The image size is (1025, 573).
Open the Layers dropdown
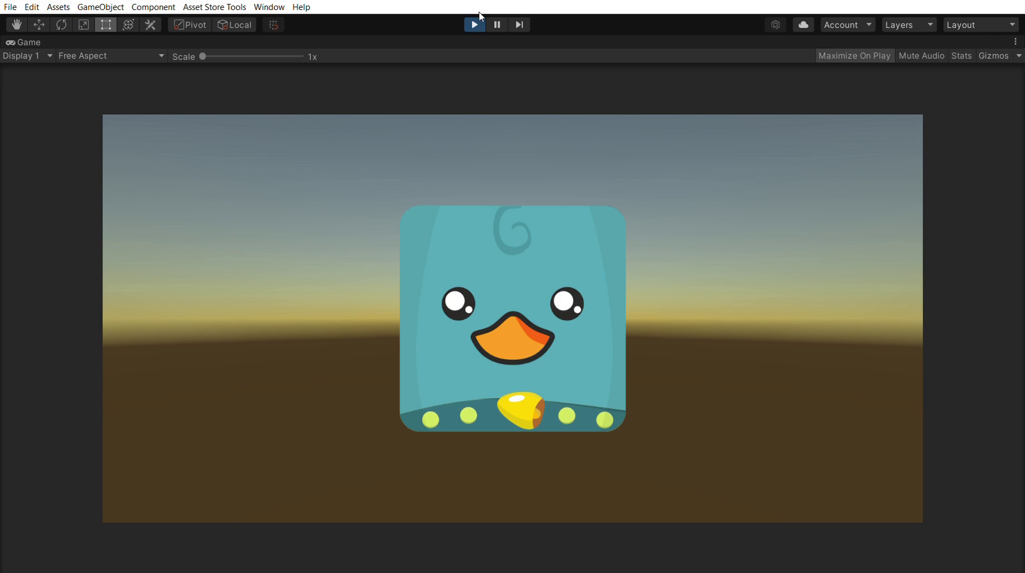click(x=909, y=25)
